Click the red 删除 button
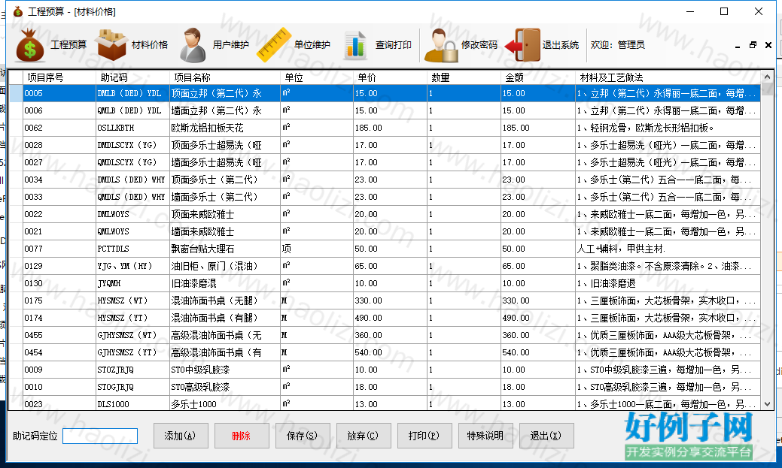Viewport: 782px width, 468px height. [242, 436]
